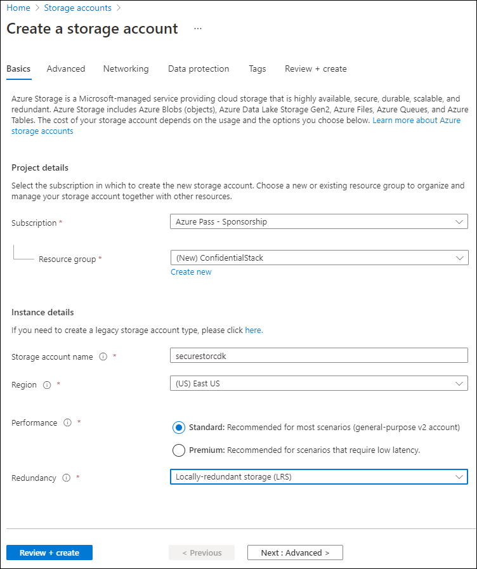
Task: Switch to the Basics tab
Action: point(18,69)
